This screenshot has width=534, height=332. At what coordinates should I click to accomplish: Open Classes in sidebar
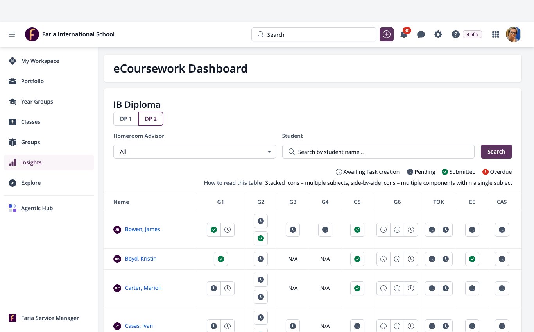pos(49,122)
